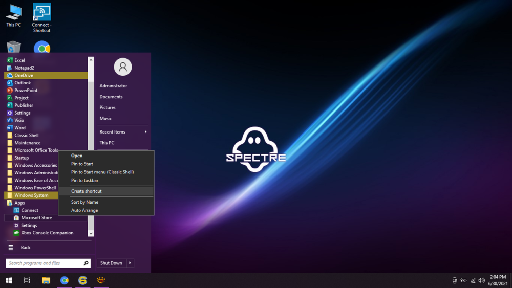Image resolution: width=512 pixels, height=288 pixels.
Task: Expand the Startup folder
Action: (32, 158)
